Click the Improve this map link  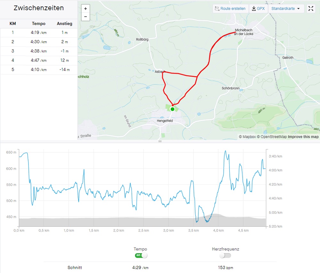pos(303,137)
